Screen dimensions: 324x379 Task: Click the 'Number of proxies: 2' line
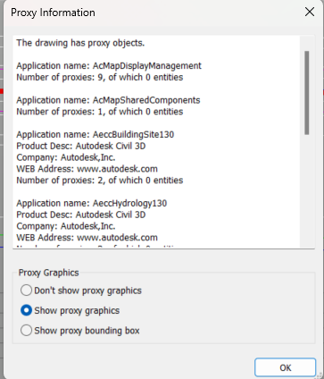pyautogui.click(x=100, y=181)
